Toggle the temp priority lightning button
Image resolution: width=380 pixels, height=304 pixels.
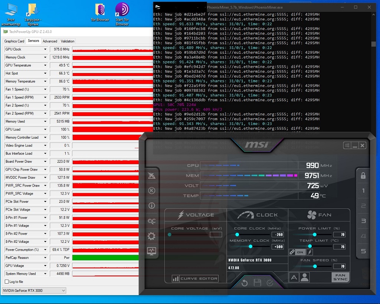pyautogui.click(x=309, y=252)
